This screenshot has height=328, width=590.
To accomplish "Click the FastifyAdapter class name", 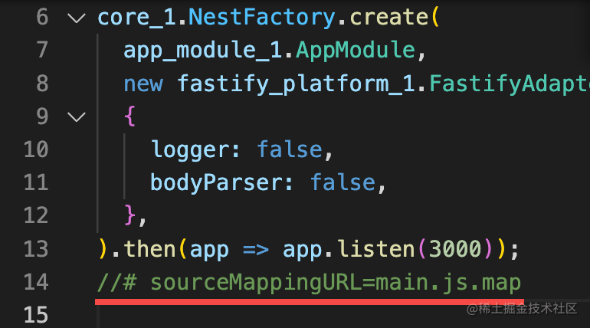I will (510, 84).
